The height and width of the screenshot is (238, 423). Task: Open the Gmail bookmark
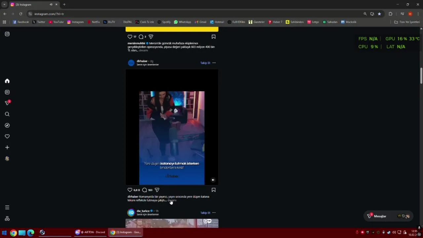[x=200, y=22]
